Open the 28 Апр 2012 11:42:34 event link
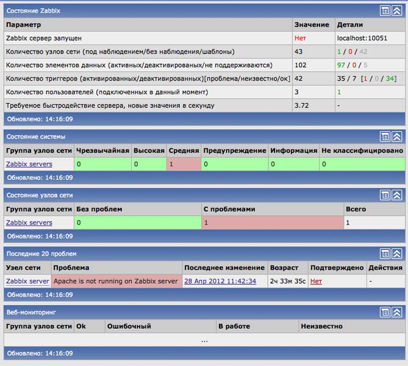This screenshot has width=408, height=366. [x=220, y=281]
